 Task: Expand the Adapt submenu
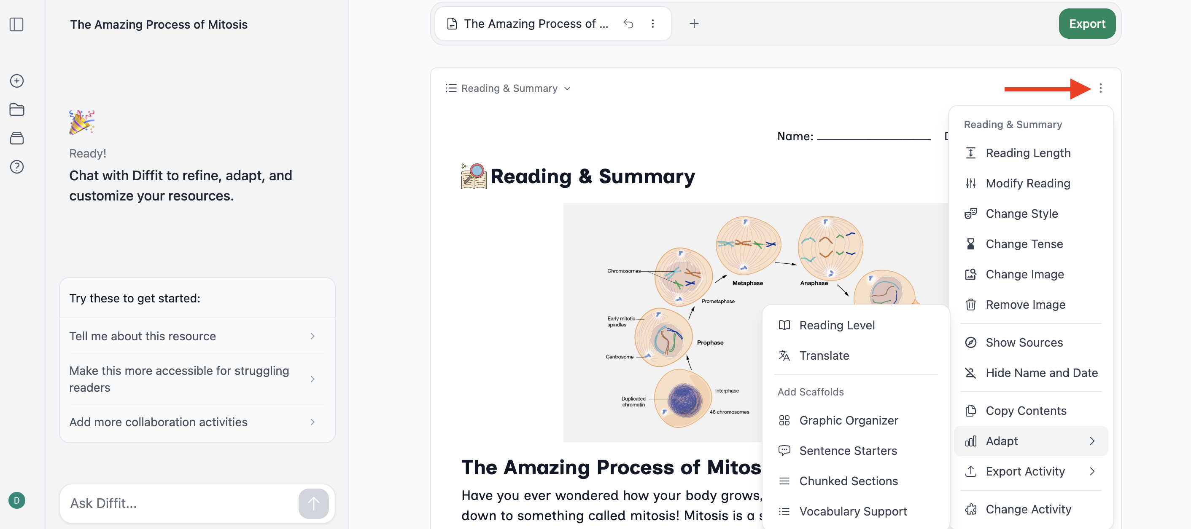point(1030,441)
